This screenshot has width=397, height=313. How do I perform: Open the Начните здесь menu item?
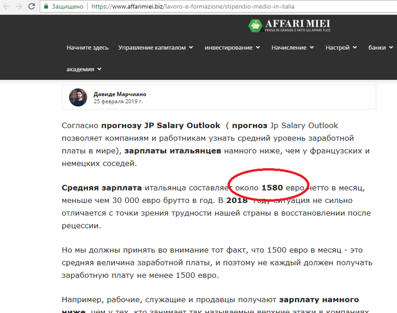pyautogui.click(x=87, y=48)
